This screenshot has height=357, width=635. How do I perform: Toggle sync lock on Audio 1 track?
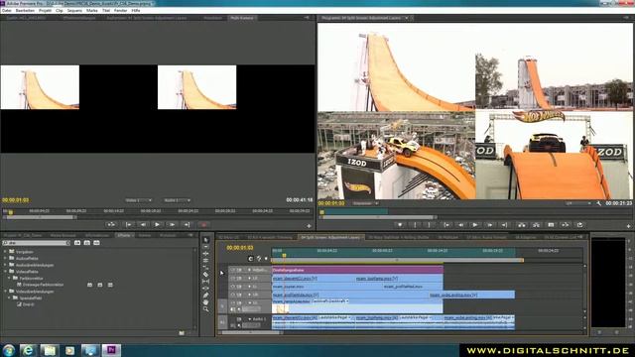239,319
